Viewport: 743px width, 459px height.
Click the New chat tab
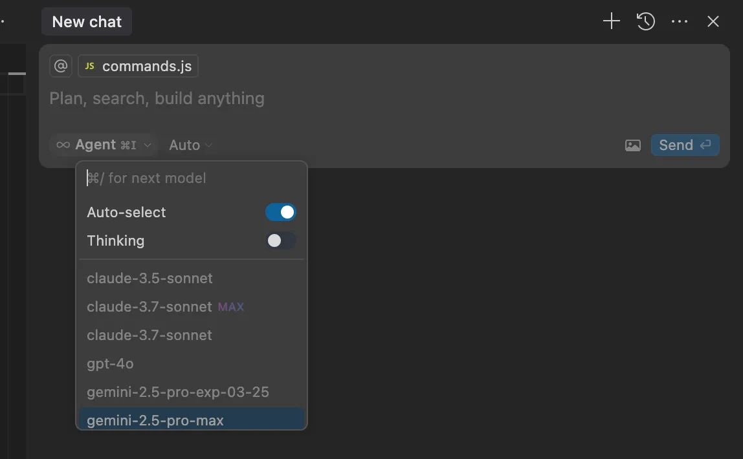click(87, 21)
